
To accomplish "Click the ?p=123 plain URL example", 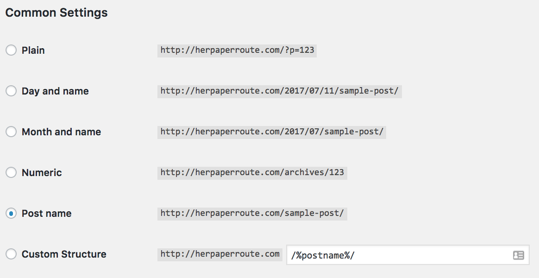I will pyautogui.click(x=237, y=50).
